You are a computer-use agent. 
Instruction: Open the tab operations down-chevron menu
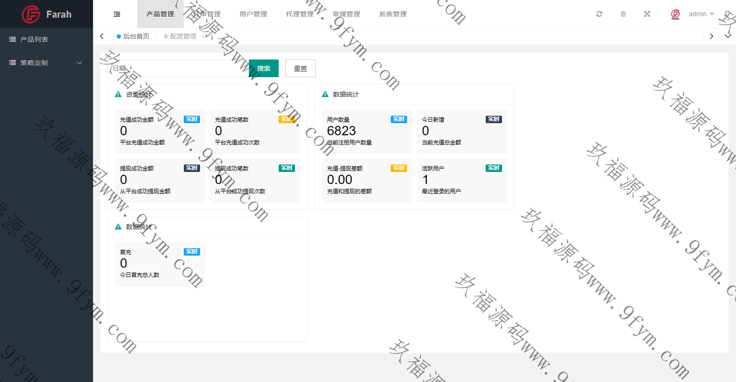pos(728,36)
